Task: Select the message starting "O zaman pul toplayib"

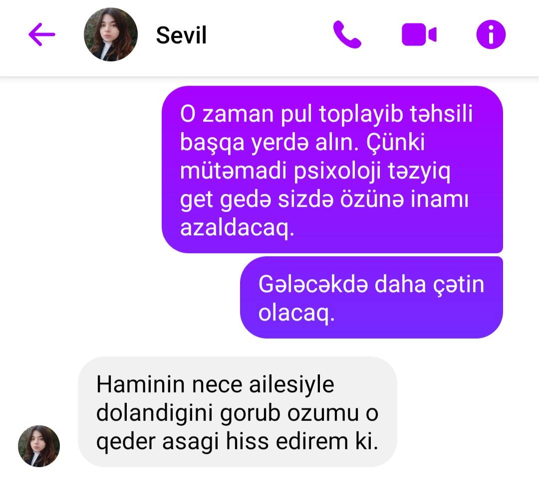Action: 332,169
